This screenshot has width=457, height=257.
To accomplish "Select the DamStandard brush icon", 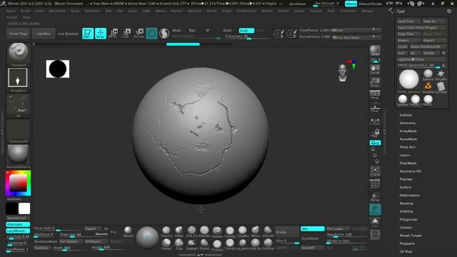I will [x=204, y=231].
